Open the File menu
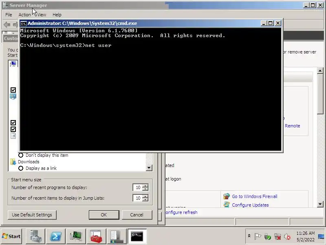Image resolution: width=326 pixels, height=245 pixels. 9,15
